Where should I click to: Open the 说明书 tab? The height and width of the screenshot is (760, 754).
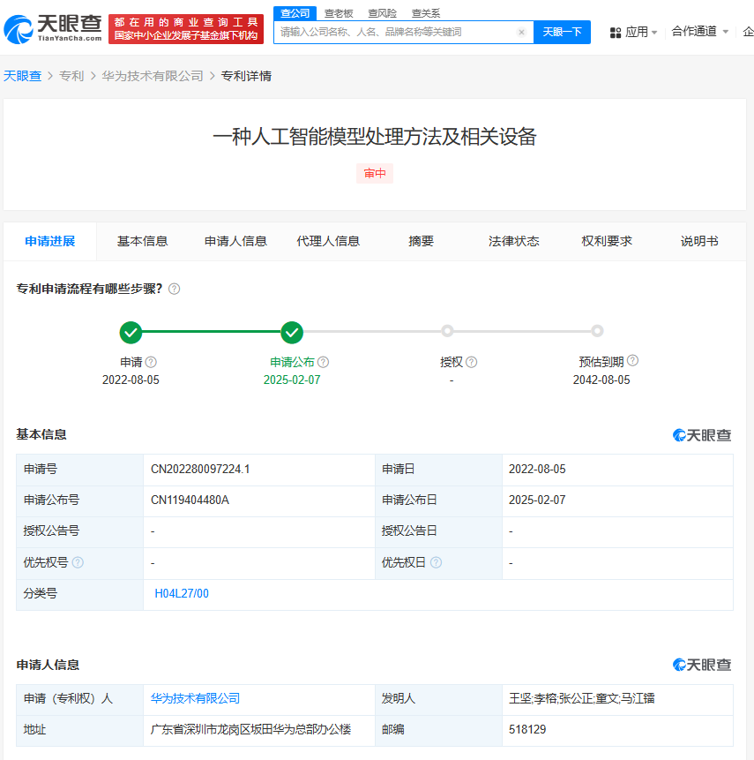coord(699,240)
